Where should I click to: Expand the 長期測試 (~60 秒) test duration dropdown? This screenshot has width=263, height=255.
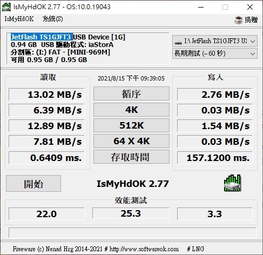point(215,53)
